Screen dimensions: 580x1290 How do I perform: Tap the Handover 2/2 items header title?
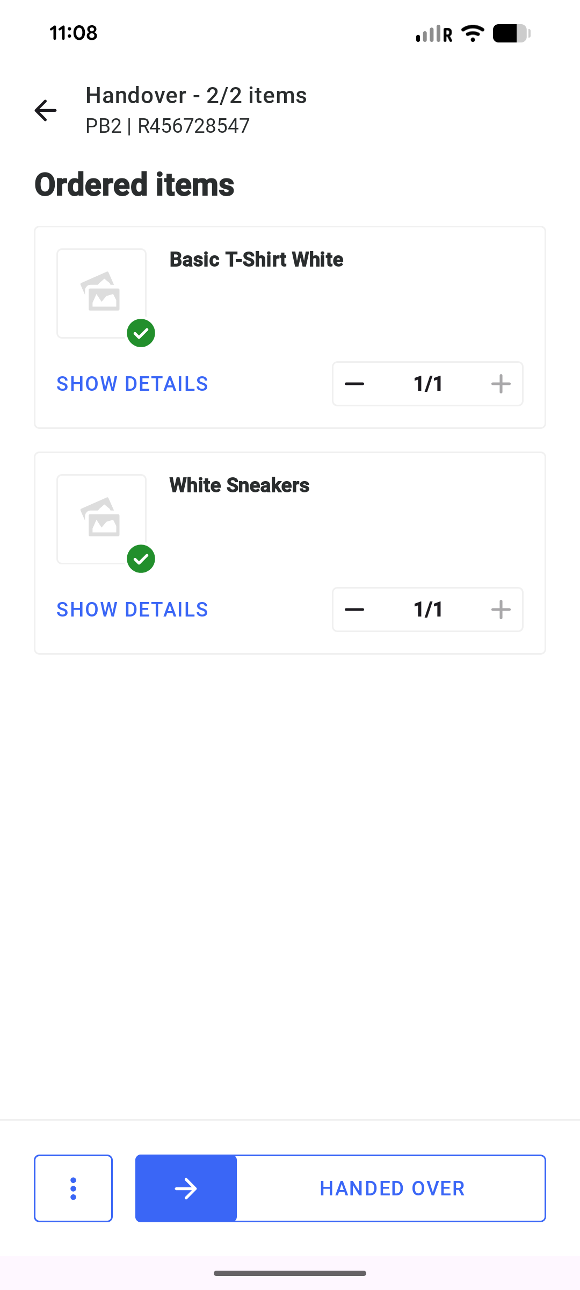196,96
